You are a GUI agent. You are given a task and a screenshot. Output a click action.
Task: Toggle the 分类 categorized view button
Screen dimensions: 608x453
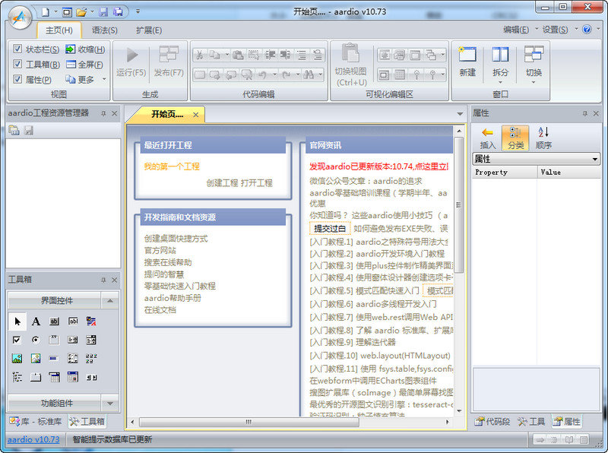click(x=515, y=138)
